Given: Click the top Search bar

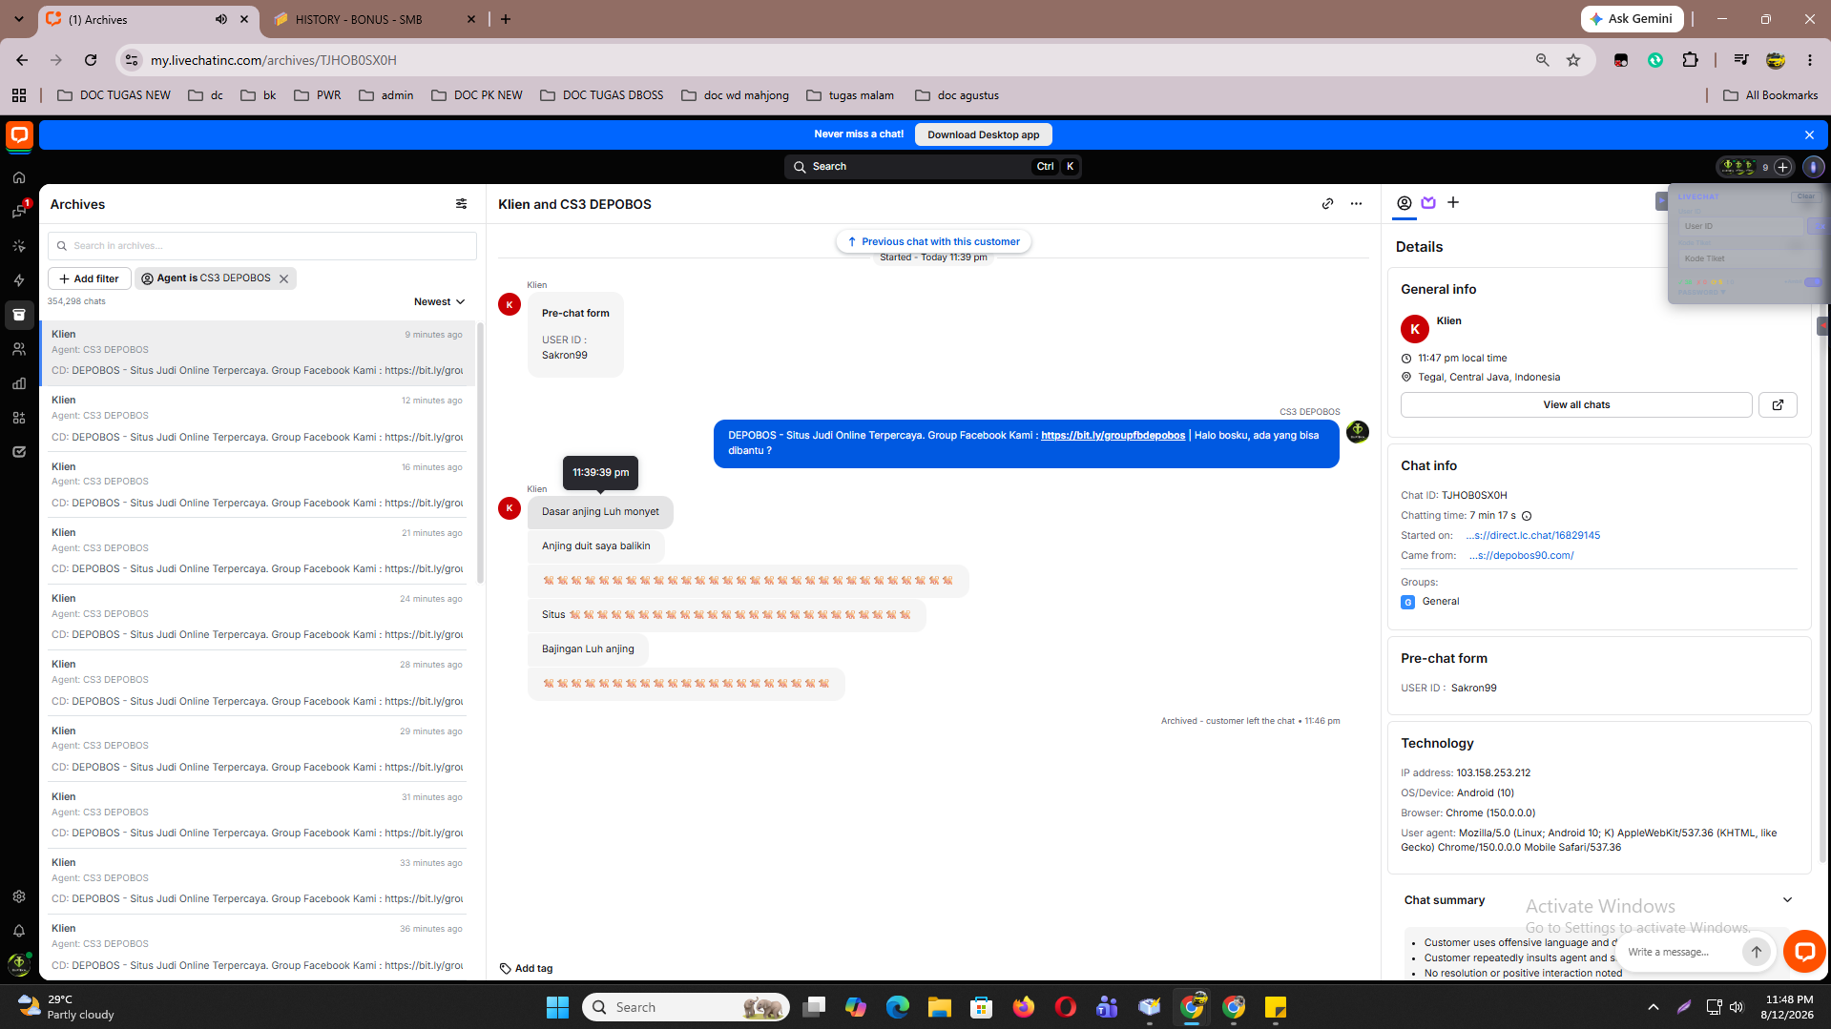Looking at the screenshot, I should coord(933,167).
